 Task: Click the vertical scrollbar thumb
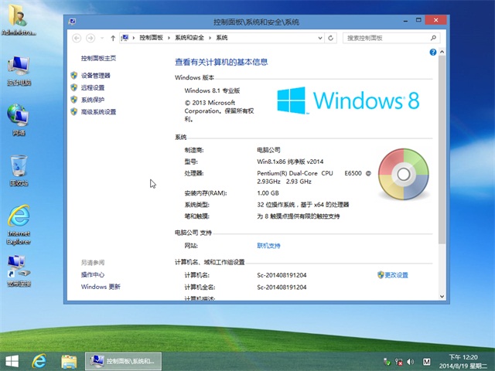442,150
